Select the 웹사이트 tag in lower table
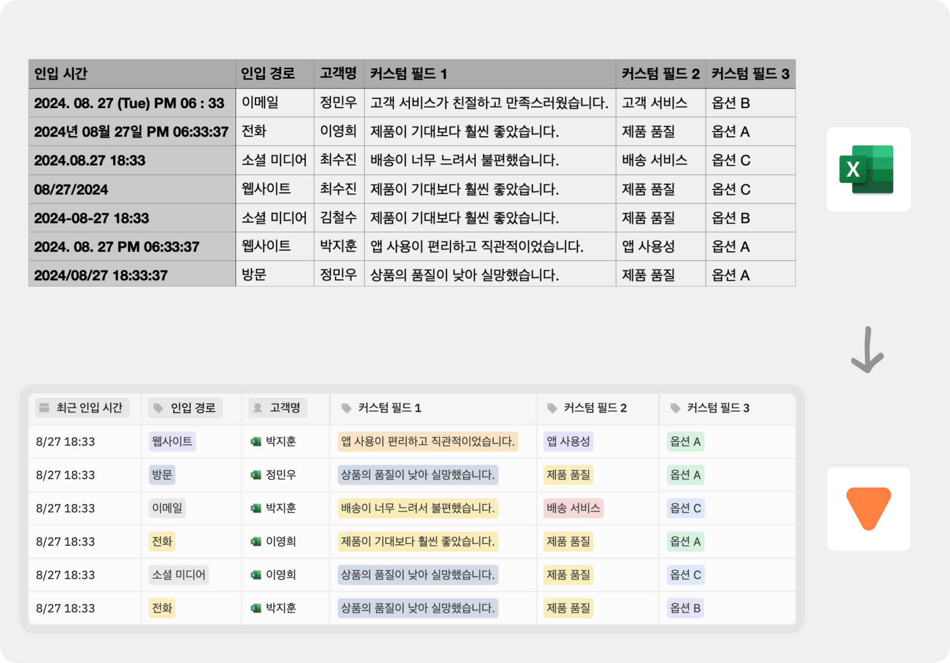Viewport: 950px width, 663px height. tap(172, 441)
